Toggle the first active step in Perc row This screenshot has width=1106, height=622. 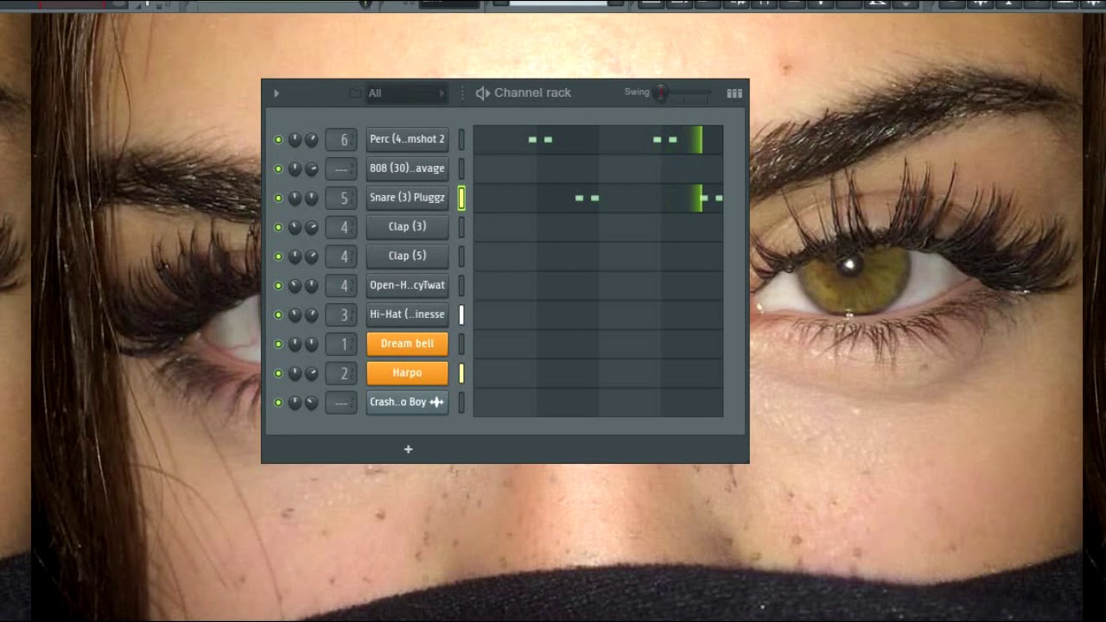point(532,139)
